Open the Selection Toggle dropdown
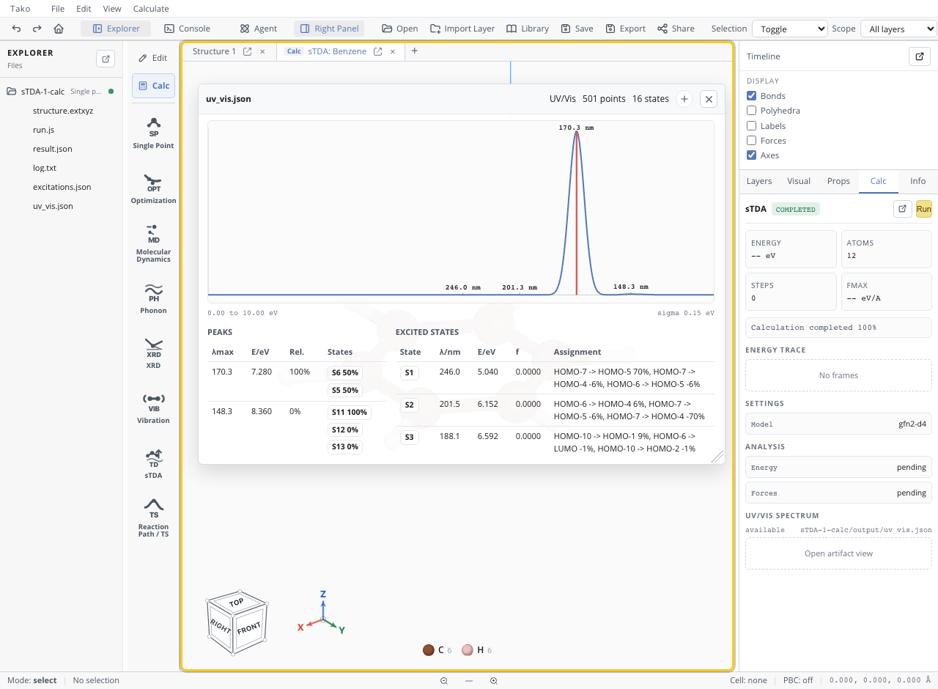This screenshot has width=938, height=689. coord(790,29)
